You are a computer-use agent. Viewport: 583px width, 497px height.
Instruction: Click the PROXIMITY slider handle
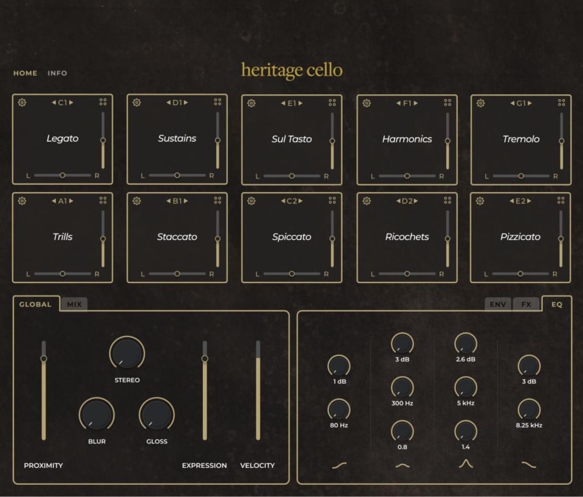click(x=44, y=358)
